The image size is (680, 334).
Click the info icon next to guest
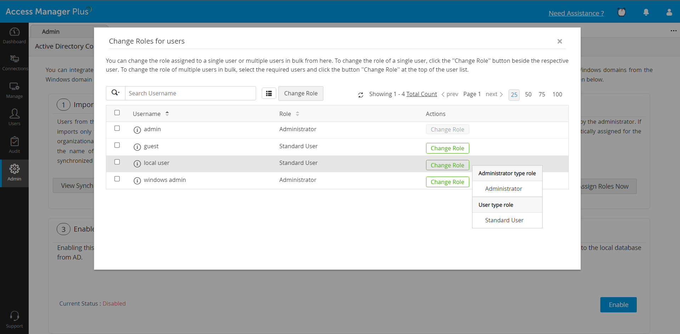137,147
